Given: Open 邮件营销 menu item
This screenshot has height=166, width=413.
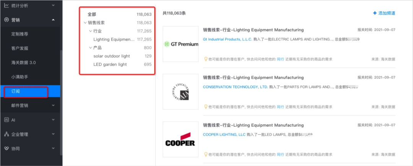Looking at the screenshot, I should point(20,106).
